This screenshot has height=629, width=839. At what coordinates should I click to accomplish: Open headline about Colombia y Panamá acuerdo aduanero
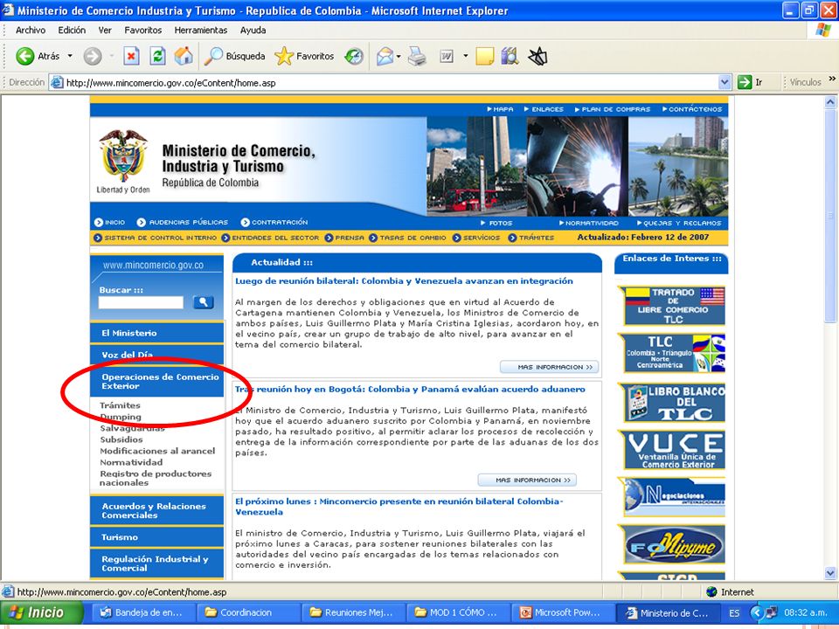click(x=411, y=389)
